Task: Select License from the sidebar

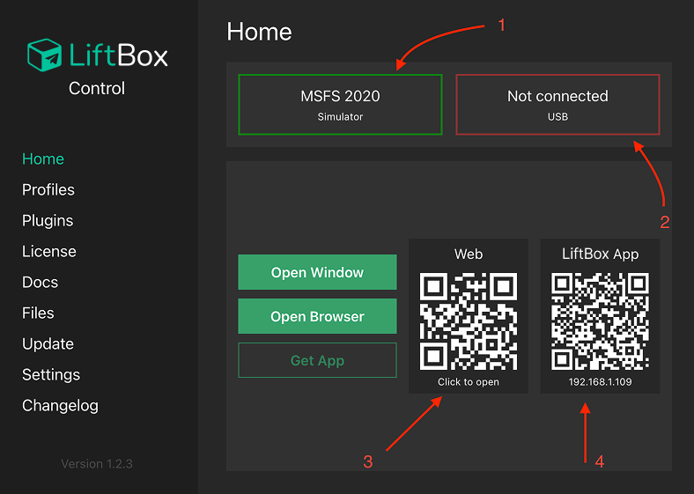Action: (x=49, y=252)
